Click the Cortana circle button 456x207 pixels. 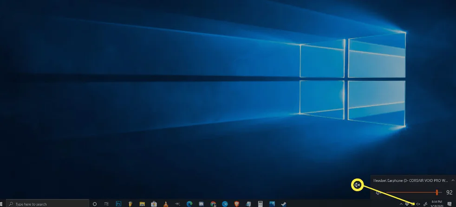click(x=95, y=204)
